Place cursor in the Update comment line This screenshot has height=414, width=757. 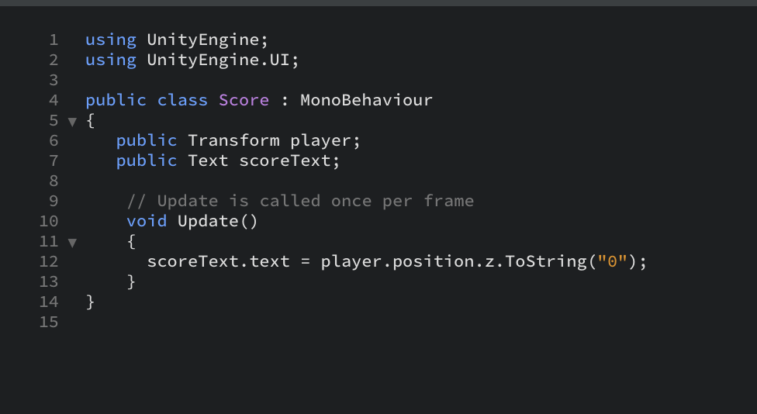pos(299,201)
